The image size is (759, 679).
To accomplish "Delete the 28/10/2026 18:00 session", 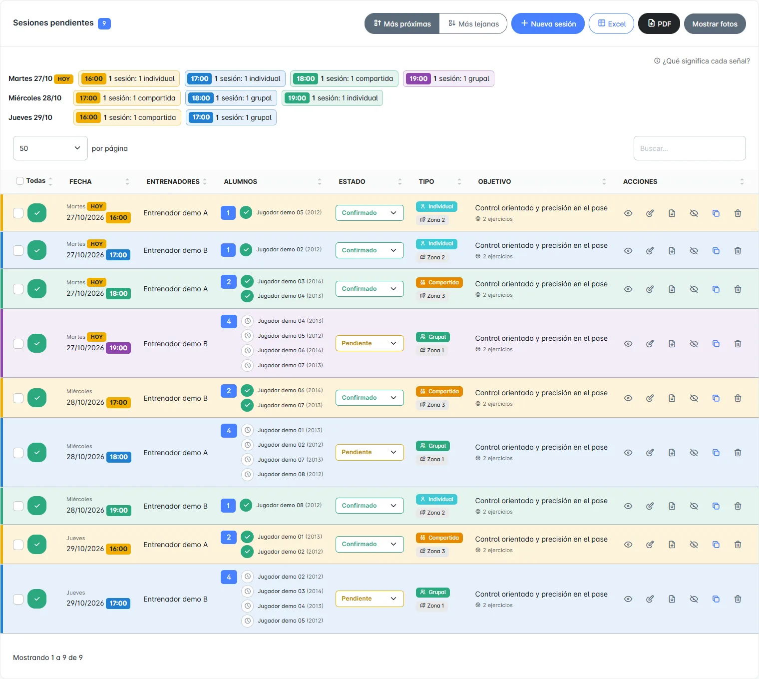I will tap(738, 453).
